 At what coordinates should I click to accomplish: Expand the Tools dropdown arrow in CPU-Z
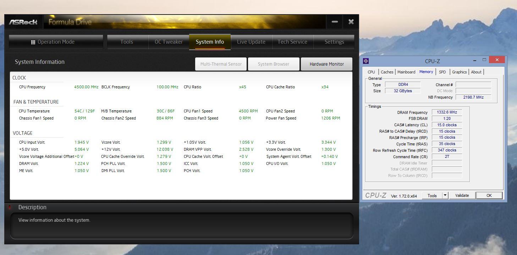(445, 195)
